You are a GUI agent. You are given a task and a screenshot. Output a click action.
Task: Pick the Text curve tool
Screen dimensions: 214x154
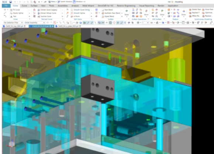click(13, 16)
